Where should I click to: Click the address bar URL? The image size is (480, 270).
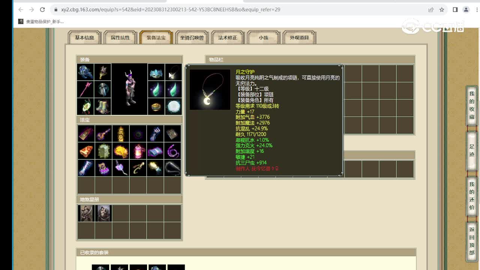pyautogui.click(x=171, y=9)
